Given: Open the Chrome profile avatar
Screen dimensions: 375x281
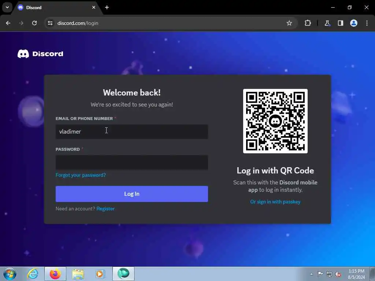Looking at the screenshot, I should [x=354, y=23].
